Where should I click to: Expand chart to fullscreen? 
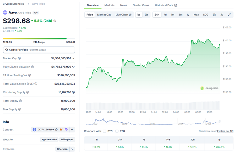229,15
